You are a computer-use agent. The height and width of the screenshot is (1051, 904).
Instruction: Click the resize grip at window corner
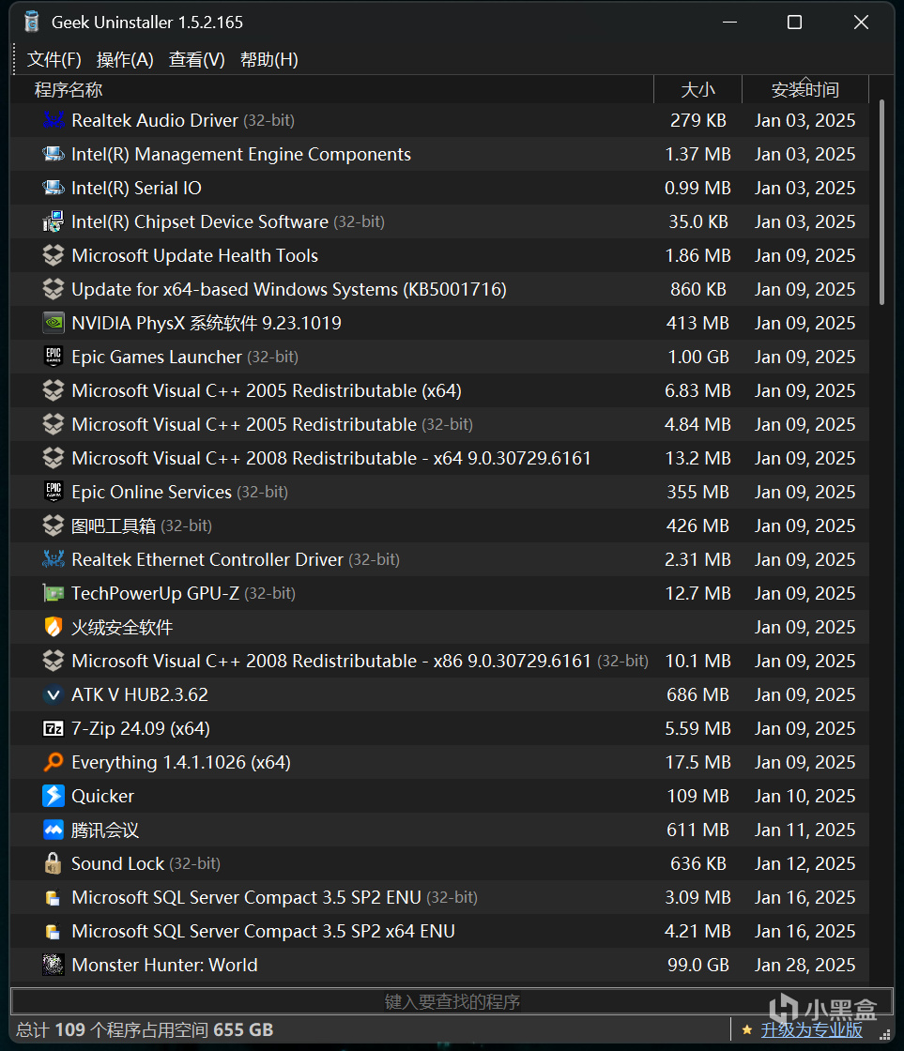tap(885, 1035)
